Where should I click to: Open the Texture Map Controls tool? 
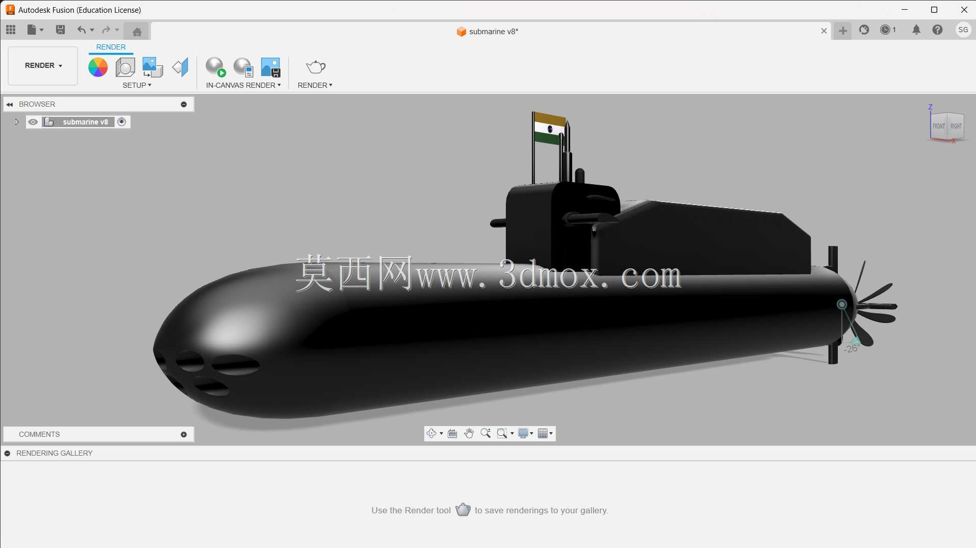pos(180,67)
